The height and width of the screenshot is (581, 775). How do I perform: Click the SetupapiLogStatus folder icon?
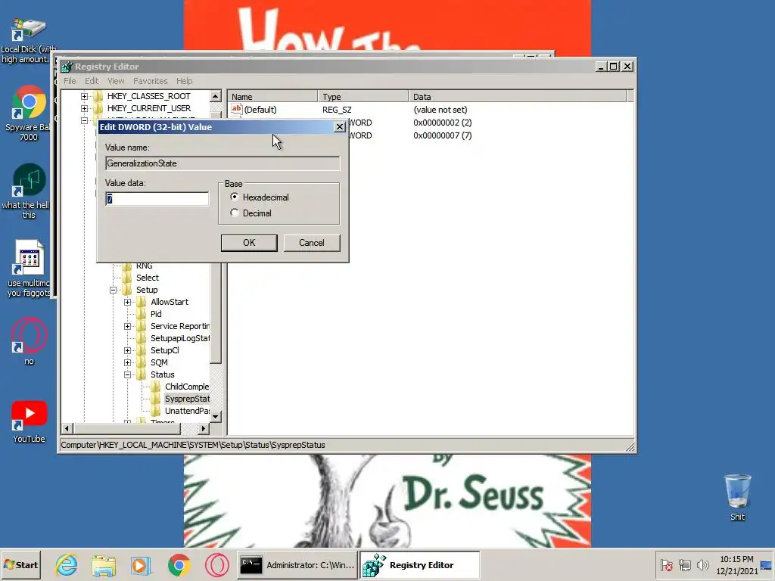142,338
